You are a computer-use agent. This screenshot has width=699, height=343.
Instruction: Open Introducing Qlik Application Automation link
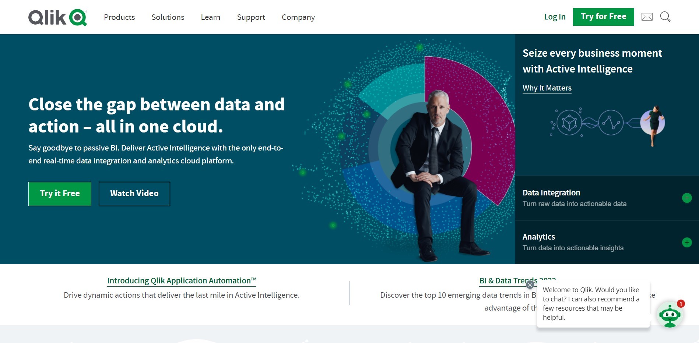coord(182,281)
